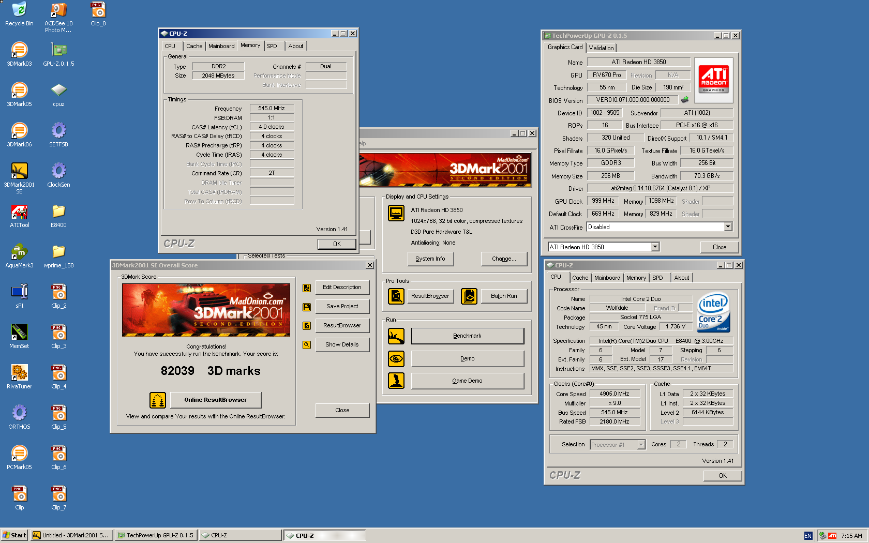Open the ATI Radeon HD 3850 card selector
Image resolution: width=869 pixels, height=543 pixels.
coord(655,247)
